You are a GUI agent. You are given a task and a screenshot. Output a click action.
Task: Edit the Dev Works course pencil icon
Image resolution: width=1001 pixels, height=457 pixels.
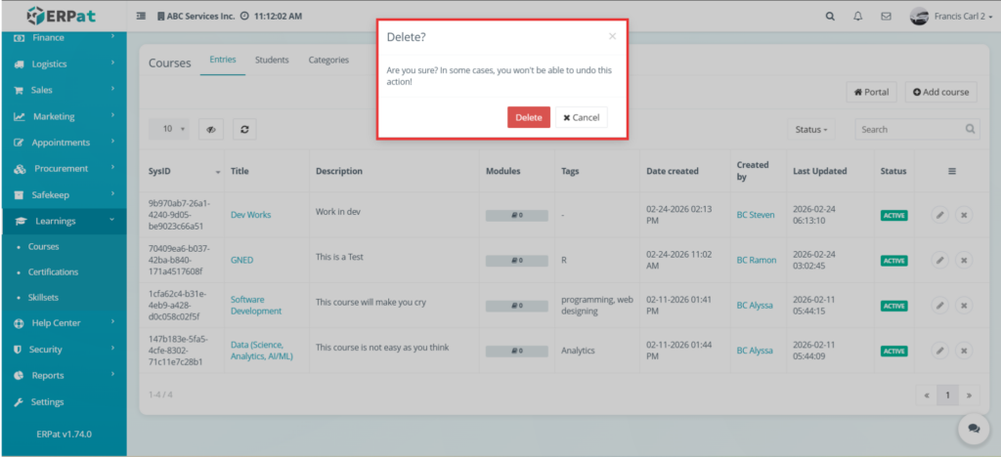[939, 215]
